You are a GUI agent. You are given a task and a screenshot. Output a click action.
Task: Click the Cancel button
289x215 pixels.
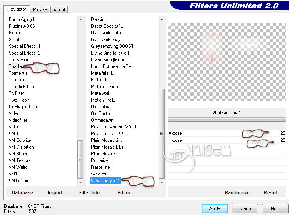245,209
